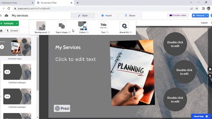Select the subtopic thumbnail numbered 3-4
The width and height of the screenshot is (212, 119).
point(17,72)
